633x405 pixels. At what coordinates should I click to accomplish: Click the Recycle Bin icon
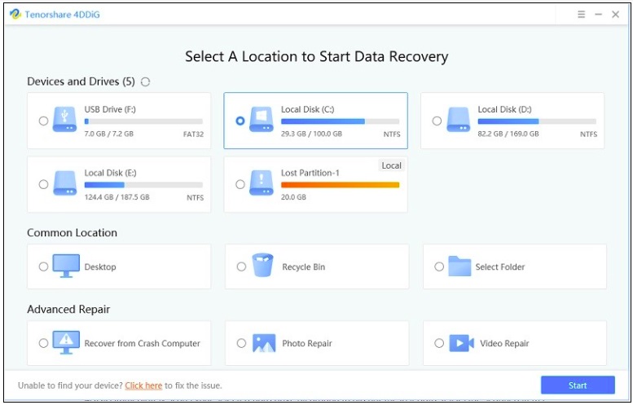[263, 266]
